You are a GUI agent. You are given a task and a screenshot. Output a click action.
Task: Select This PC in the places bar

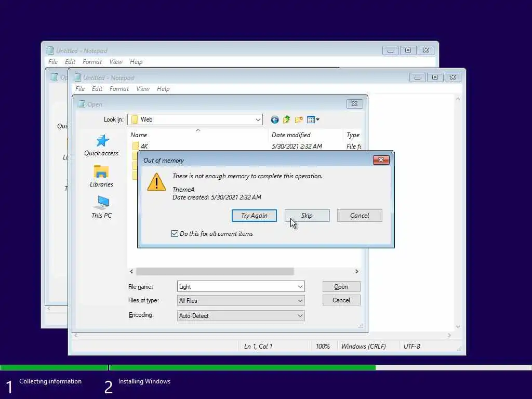tap(101, 207)
